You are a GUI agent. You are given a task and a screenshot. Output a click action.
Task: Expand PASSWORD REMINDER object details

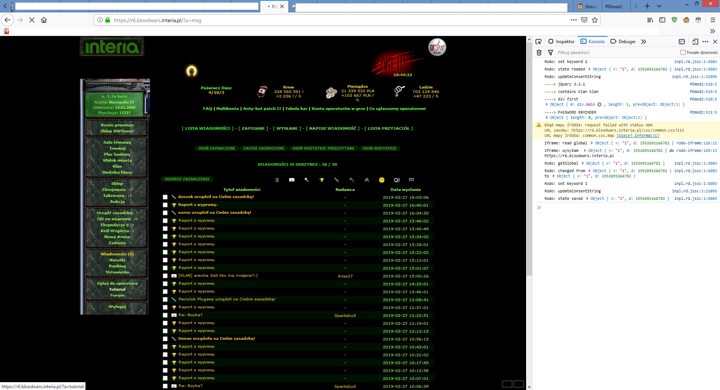(x=547, y=117)
